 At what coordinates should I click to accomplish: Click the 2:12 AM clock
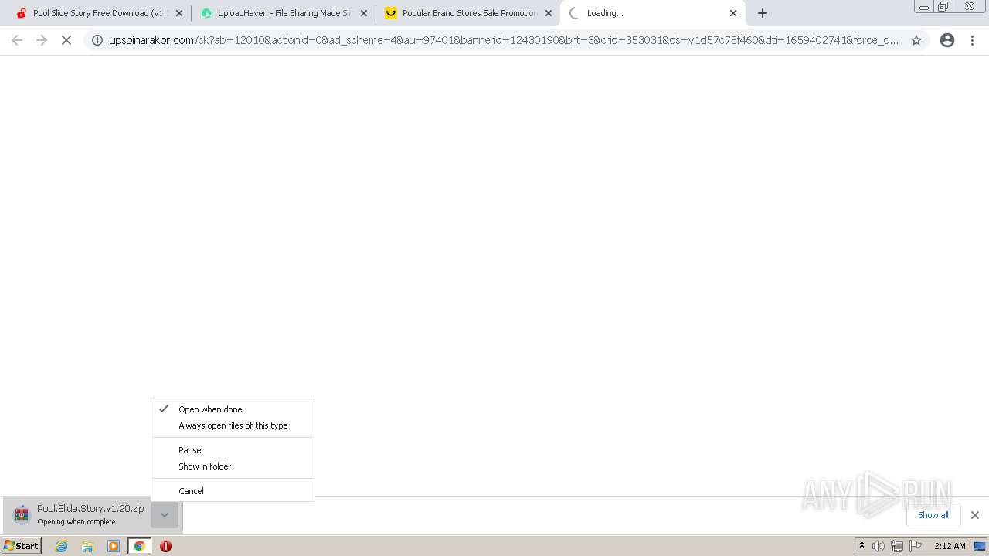[x=950, y=546]
